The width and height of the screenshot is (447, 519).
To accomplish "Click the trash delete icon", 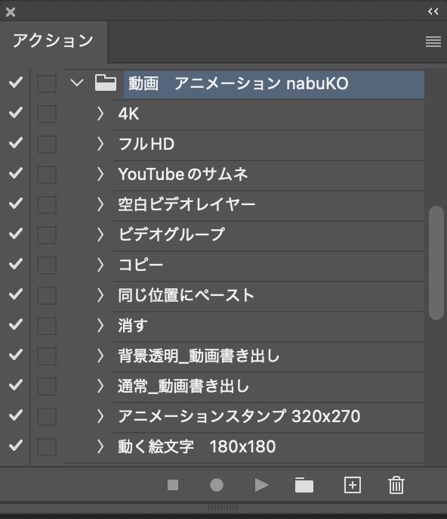I will [x=396, y=485].
